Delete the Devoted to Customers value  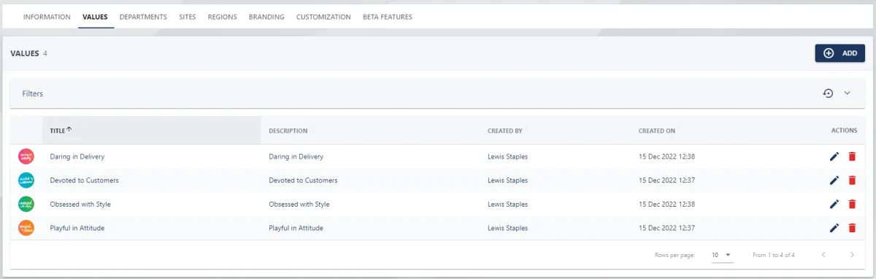coord(852,180)
